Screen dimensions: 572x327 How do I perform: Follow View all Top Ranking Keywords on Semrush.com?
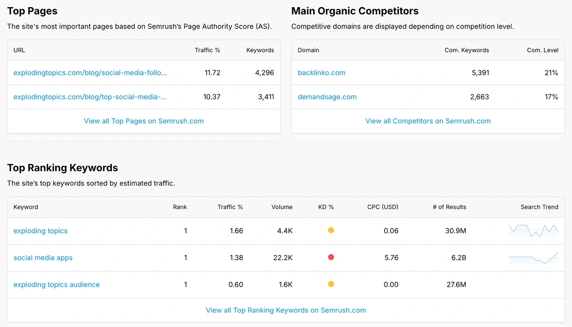[286, 310]
